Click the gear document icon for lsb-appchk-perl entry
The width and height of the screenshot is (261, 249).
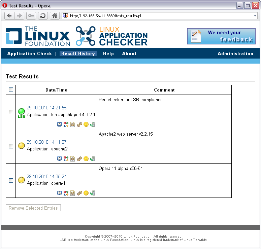[72, 124]
